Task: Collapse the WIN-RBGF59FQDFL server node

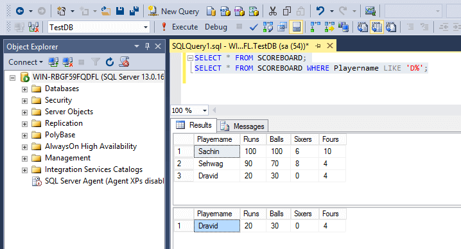Action: [x=12, y=78]
